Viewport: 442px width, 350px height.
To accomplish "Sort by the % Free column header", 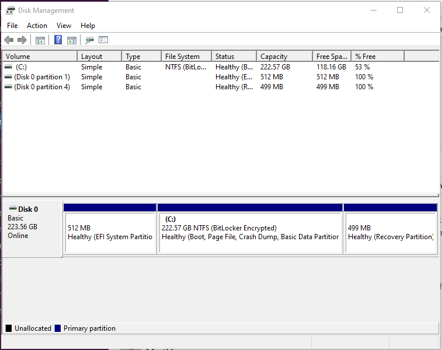I will tap(378, 57).
